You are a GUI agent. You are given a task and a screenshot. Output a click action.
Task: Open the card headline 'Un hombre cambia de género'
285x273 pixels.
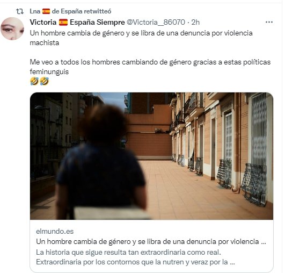[151, 242]
